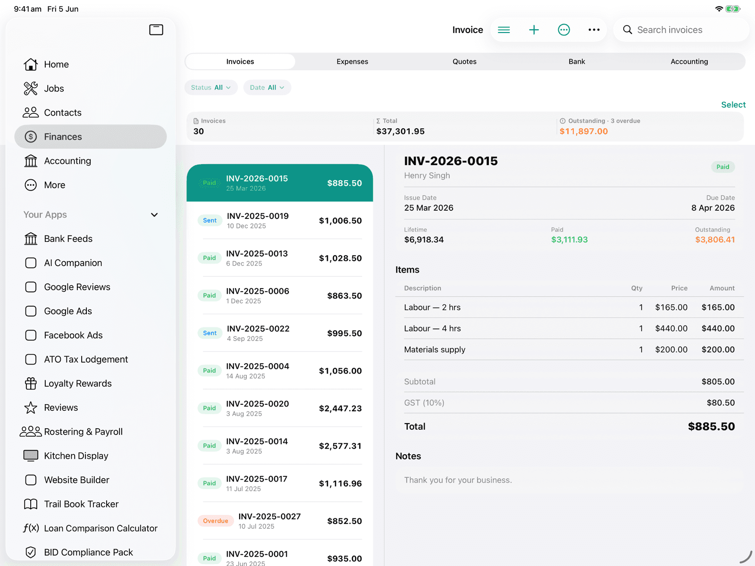Open the Kitchen Display app

click(91, 456)
